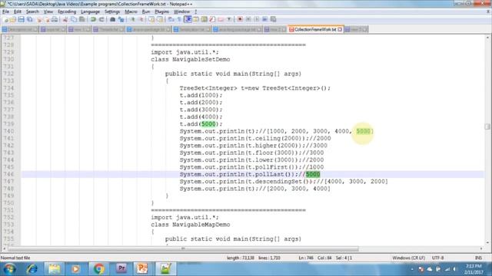The image size is (492, 276).
Task: Click line number 746 in the margin
Action: pos(9,174)
